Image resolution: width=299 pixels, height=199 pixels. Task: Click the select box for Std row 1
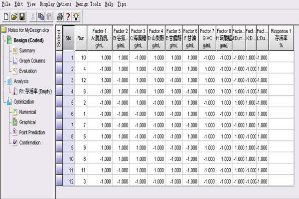pos(59,57)
